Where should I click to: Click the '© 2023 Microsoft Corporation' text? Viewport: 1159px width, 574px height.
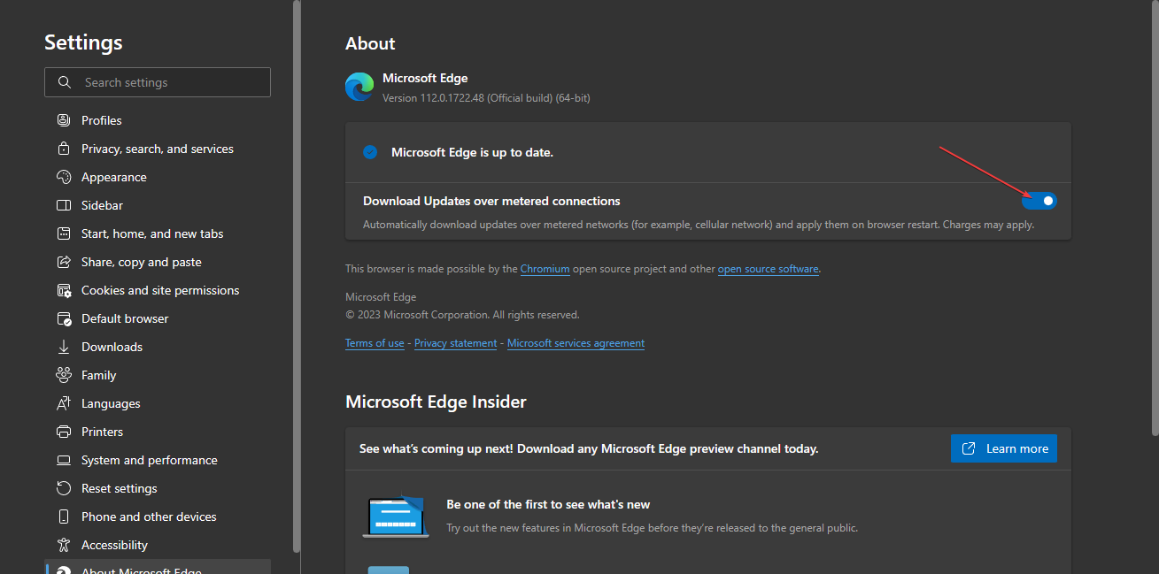462,315
